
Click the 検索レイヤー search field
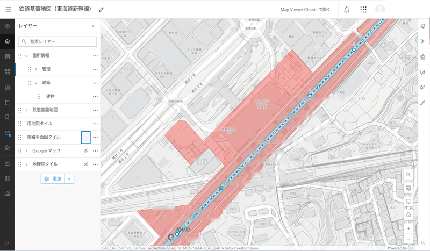click(x=58, y=41)
